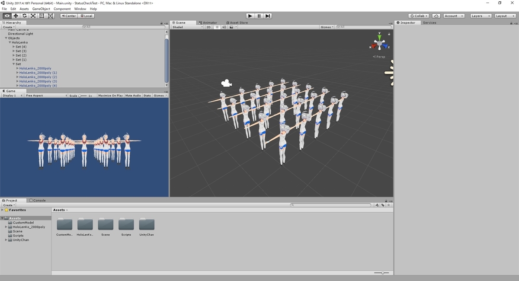Collapse the HoloLenko object
The height and width of the screenshot is (281, 519).
(10, 42)
